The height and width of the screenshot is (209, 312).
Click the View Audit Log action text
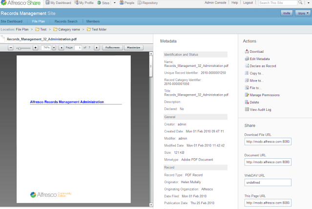coord(260,109)
